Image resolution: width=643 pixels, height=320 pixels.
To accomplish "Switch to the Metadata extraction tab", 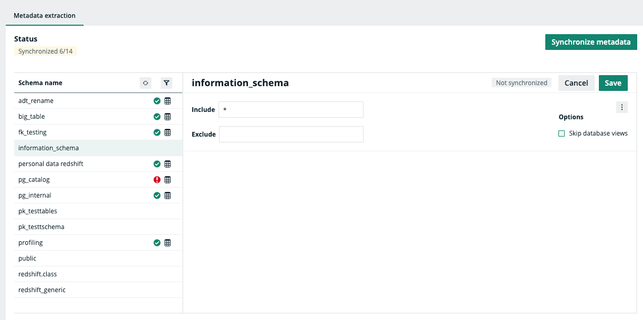I will coord(45,16).
